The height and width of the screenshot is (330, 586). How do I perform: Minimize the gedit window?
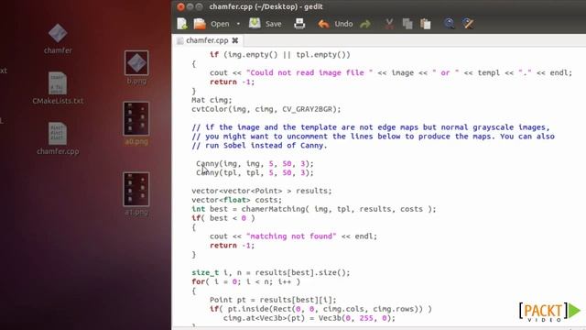[190, 6]
